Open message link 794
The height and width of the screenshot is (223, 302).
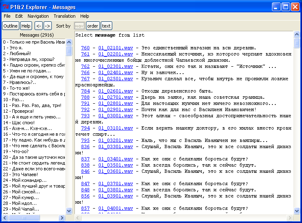[85, 128]
